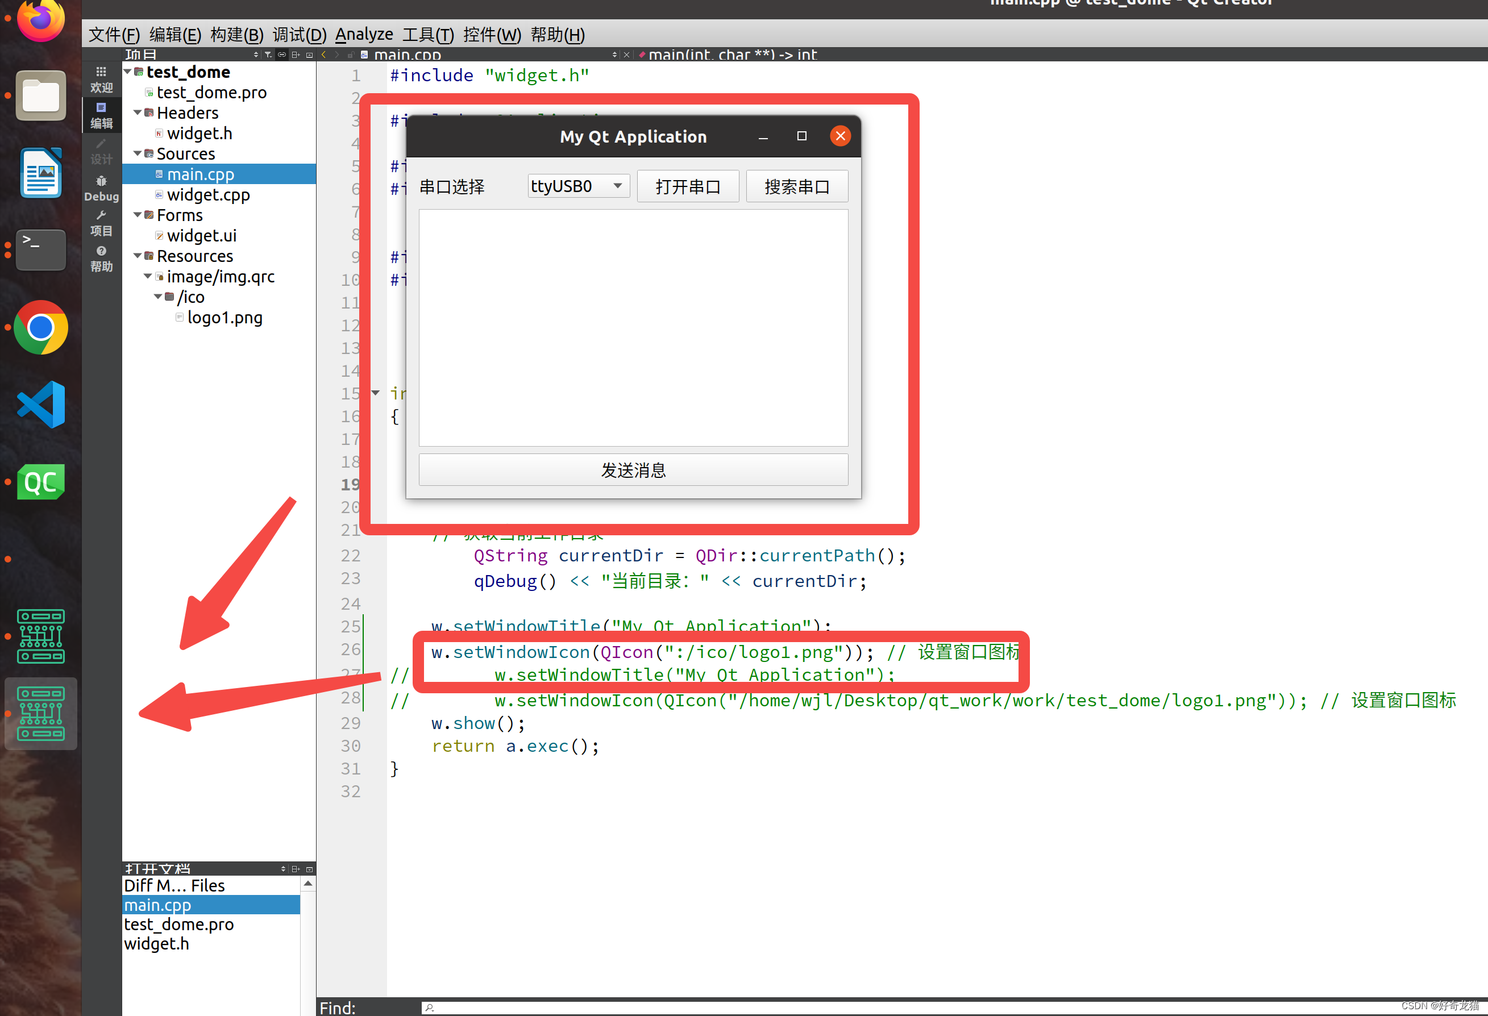Collapse the /ico resource prefix
This screenshot has height=1016, width=1488.
click(x=158, y=297)
